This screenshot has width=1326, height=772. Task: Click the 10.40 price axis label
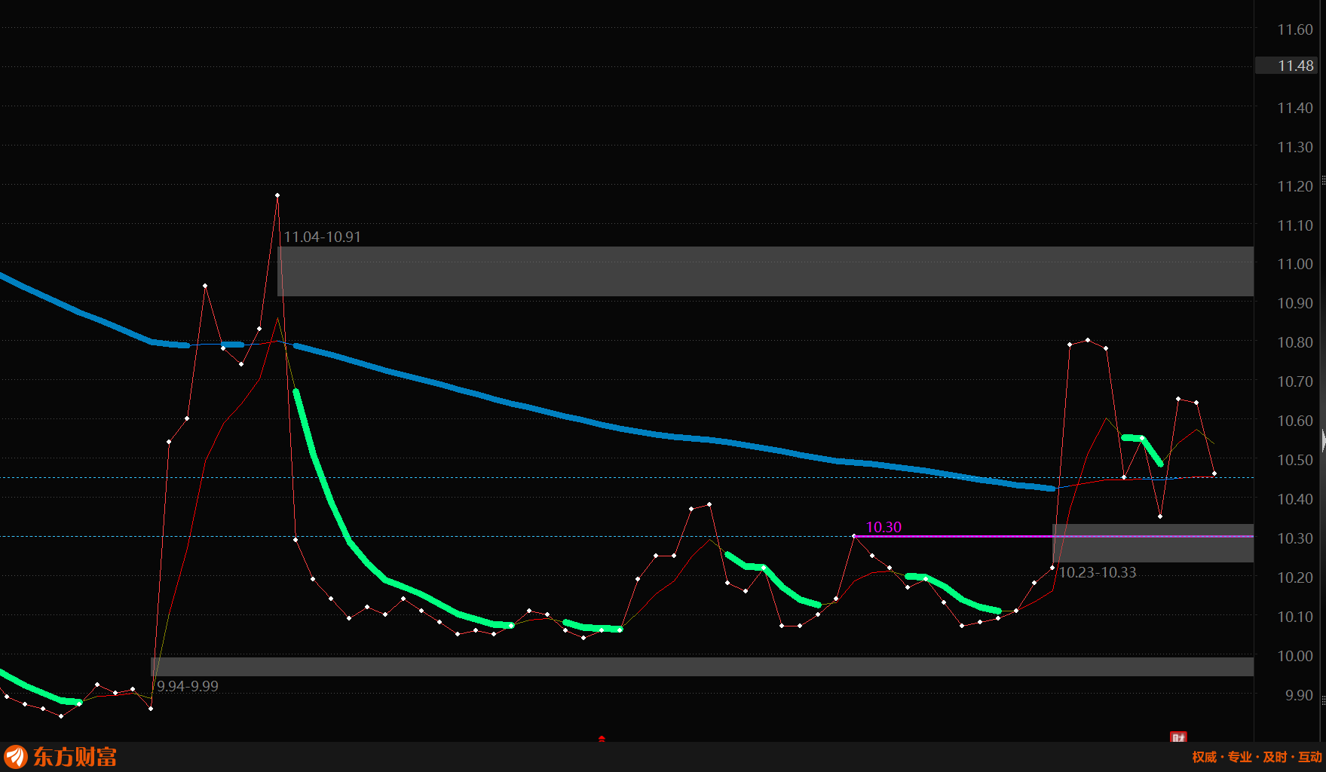click(x=1294, y=499)
